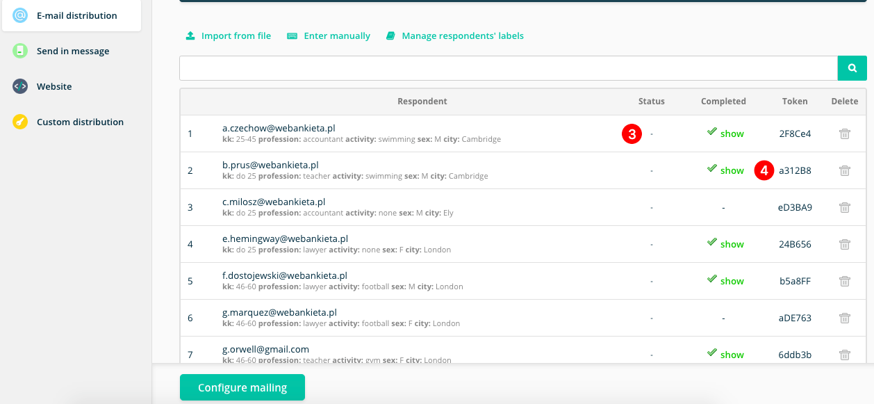The image size is (874, 404).
Task: Click token eD3BA9
Action: (795, 207)
